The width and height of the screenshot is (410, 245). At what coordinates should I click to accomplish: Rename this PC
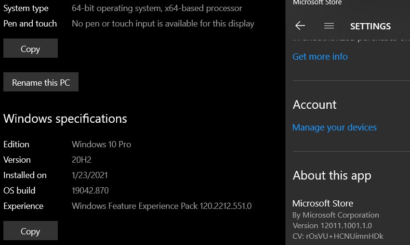(41, 82)
